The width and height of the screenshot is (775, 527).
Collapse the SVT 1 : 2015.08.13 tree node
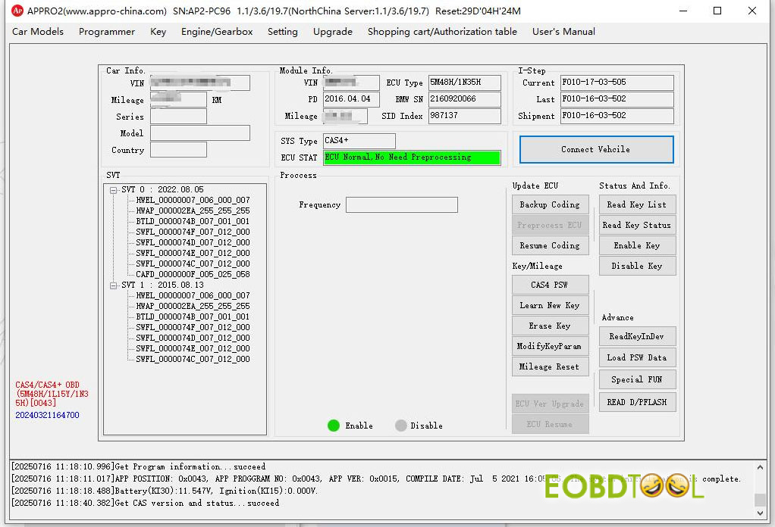(113, 285)
